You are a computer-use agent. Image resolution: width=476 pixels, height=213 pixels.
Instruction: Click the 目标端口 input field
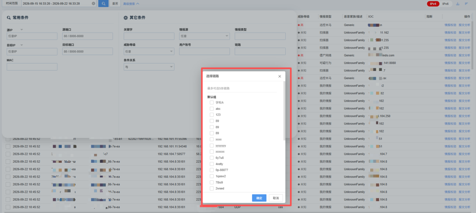tap(87, 51)
